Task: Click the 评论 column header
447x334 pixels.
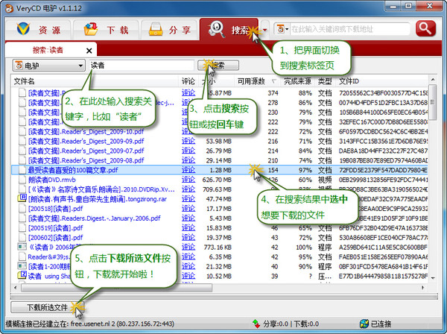Action: (x=188, y=81)
